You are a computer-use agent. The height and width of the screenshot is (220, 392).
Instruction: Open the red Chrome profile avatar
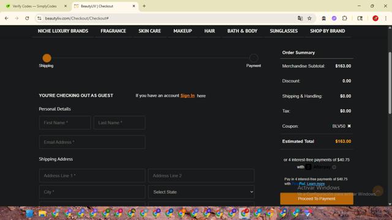(x=375, y=18)
